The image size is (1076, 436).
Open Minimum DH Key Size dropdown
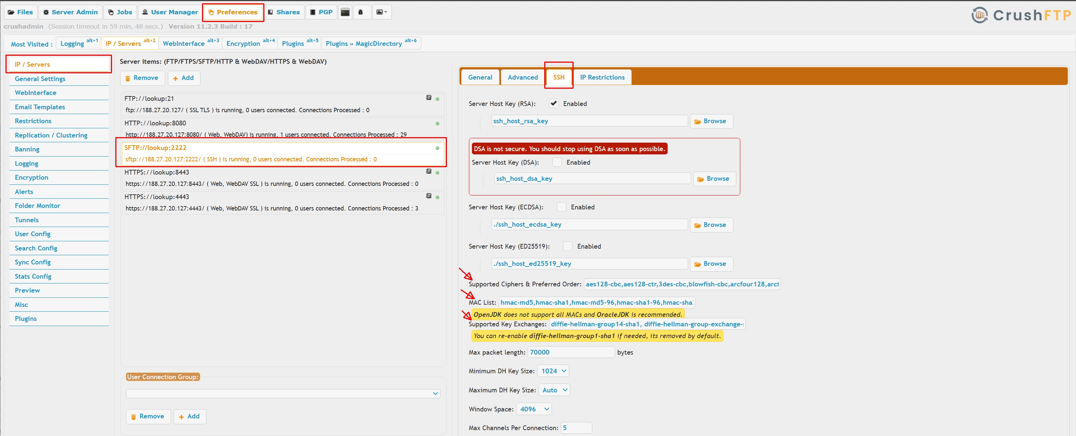[553, 371]
